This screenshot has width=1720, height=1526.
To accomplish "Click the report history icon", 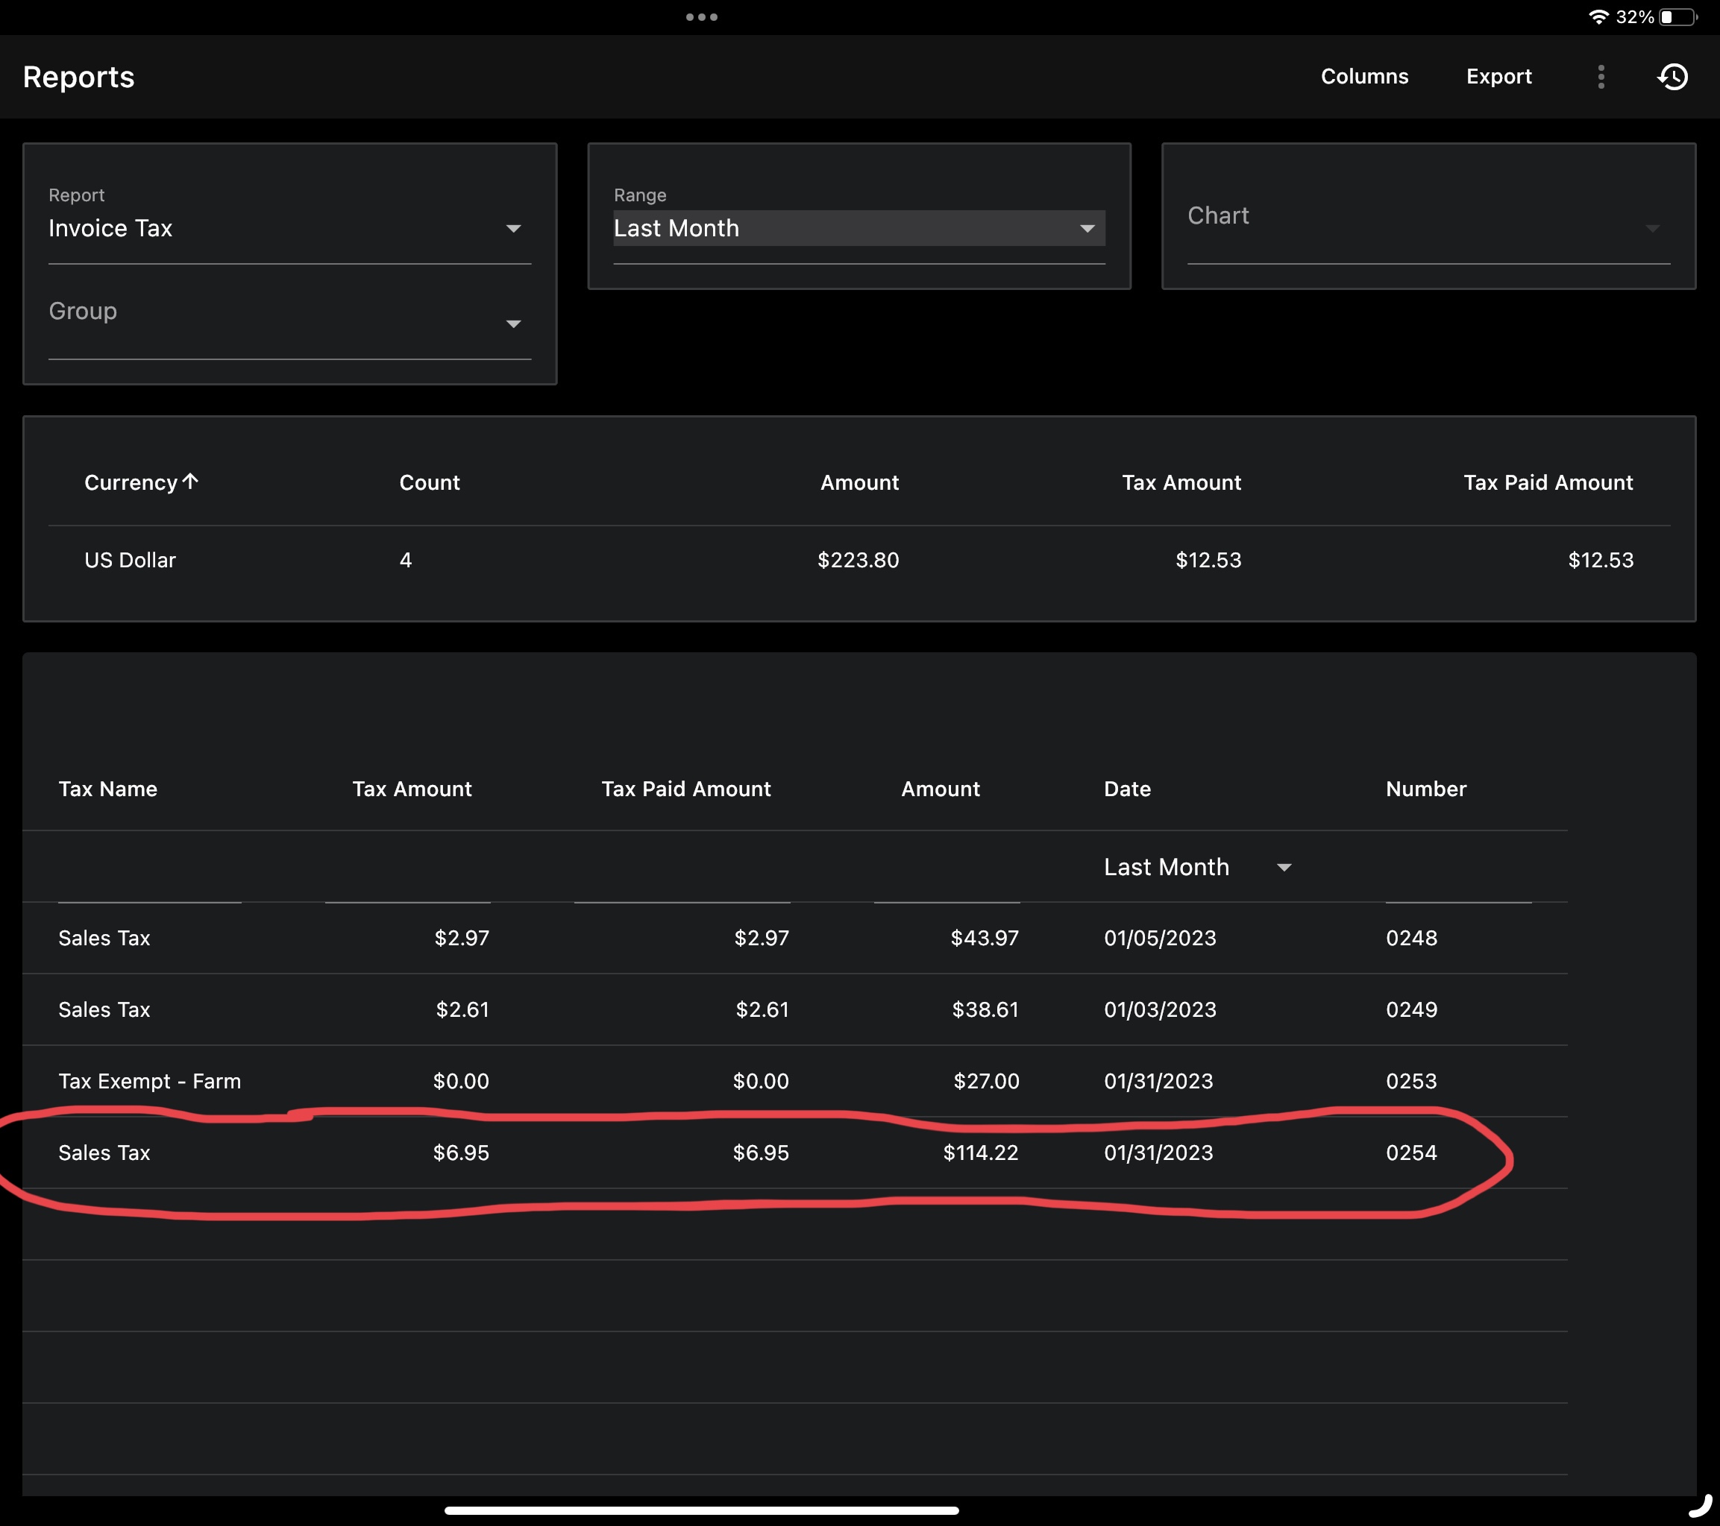I will tap(1673, 77).
